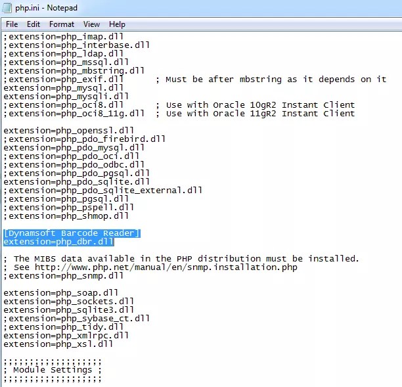
Task: Click the line 'extension=php_pdo_sqlite.dll'
Action: [x=76, y=182]
